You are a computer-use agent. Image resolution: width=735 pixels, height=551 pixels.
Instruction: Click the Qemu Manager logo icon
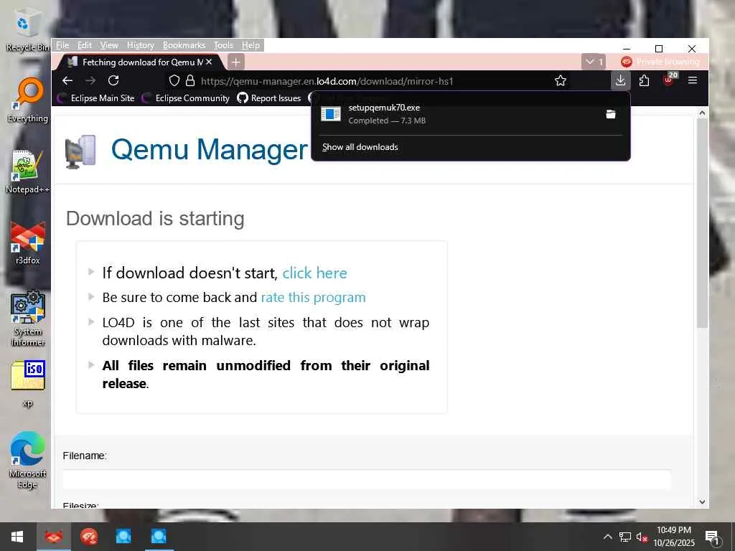point(80,151)
